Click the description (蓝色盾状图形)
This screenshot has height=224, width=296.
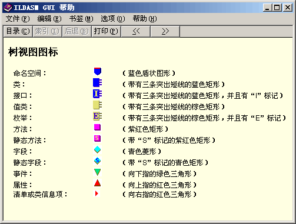tap(149, 73)
